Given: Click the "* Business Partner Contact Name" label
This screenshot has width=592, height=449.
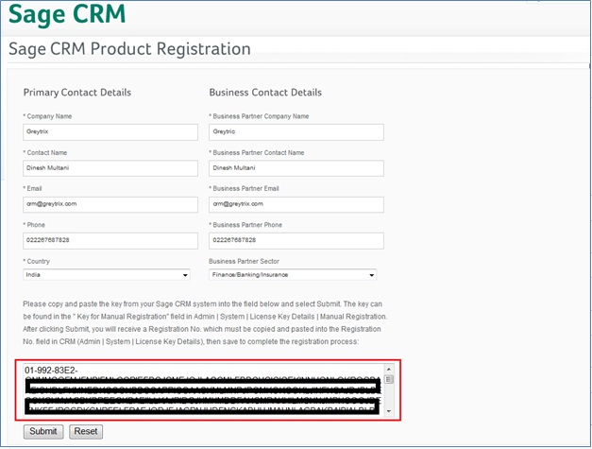Looking at the screenshot, I should pos(257,153).
